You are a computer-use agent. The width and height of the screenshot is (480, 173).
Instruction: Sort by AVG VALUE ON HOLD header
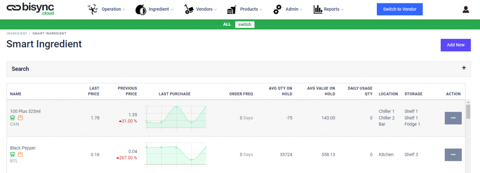(321, 91)
